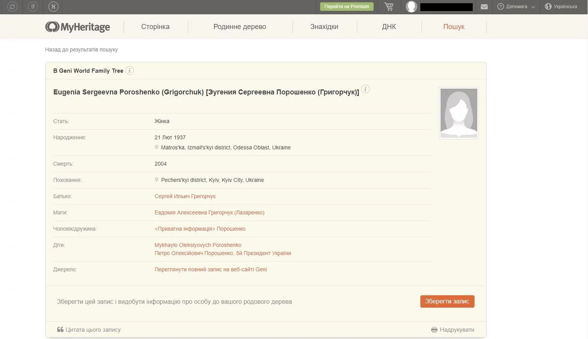The image size is (588, 339).
Task: Open child link Петро Олексійович Порошенко
Action: (223, 253)
